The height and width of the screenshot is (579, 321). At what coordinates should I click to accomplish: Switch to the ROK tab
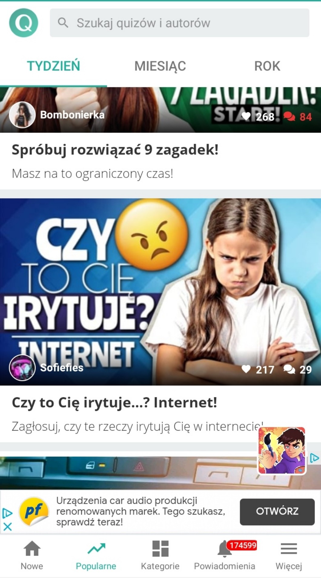(267, 66)
